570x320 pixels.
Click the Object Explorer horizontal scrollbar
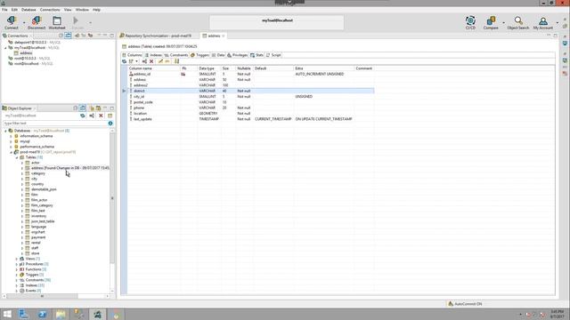click(42, 296)
